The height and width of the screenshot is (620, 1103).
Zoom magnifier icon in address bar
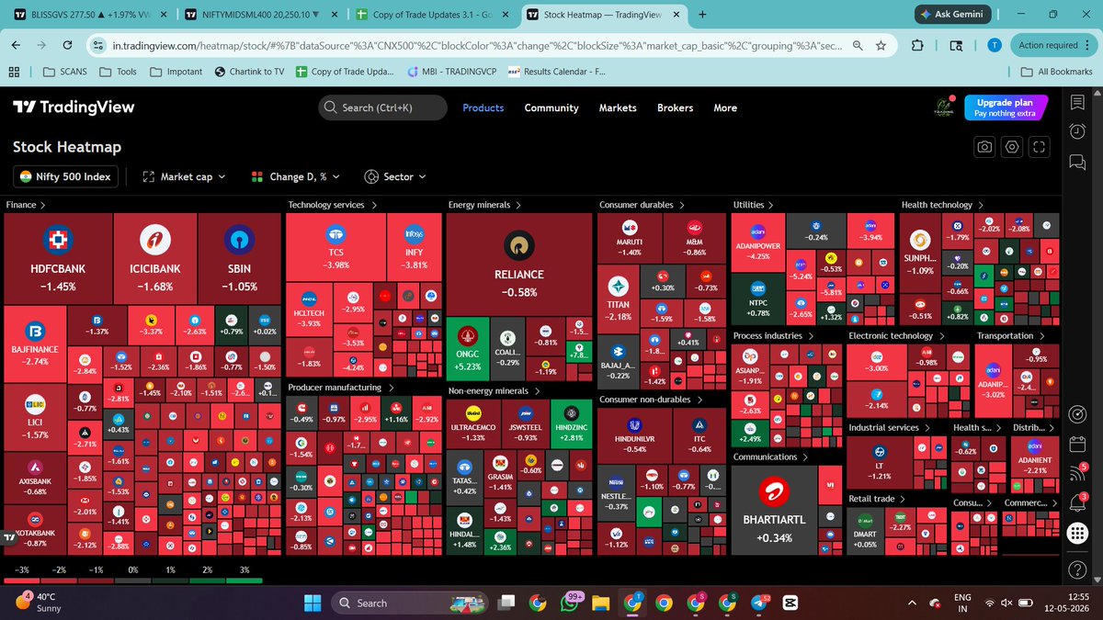[857, 45]
